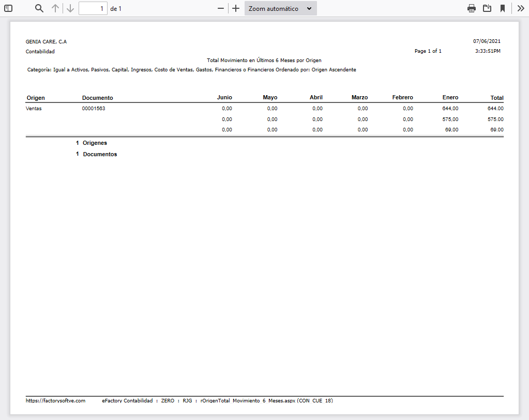Expand the tools menu double-chevron
The height and width of the screenshot is (420, 529).
coord(520,8)
